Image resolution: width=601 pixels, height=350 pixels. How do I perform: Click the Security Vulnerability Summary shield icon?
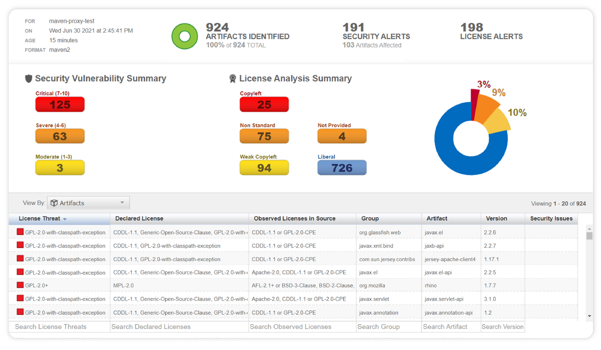tap(29, 79)
